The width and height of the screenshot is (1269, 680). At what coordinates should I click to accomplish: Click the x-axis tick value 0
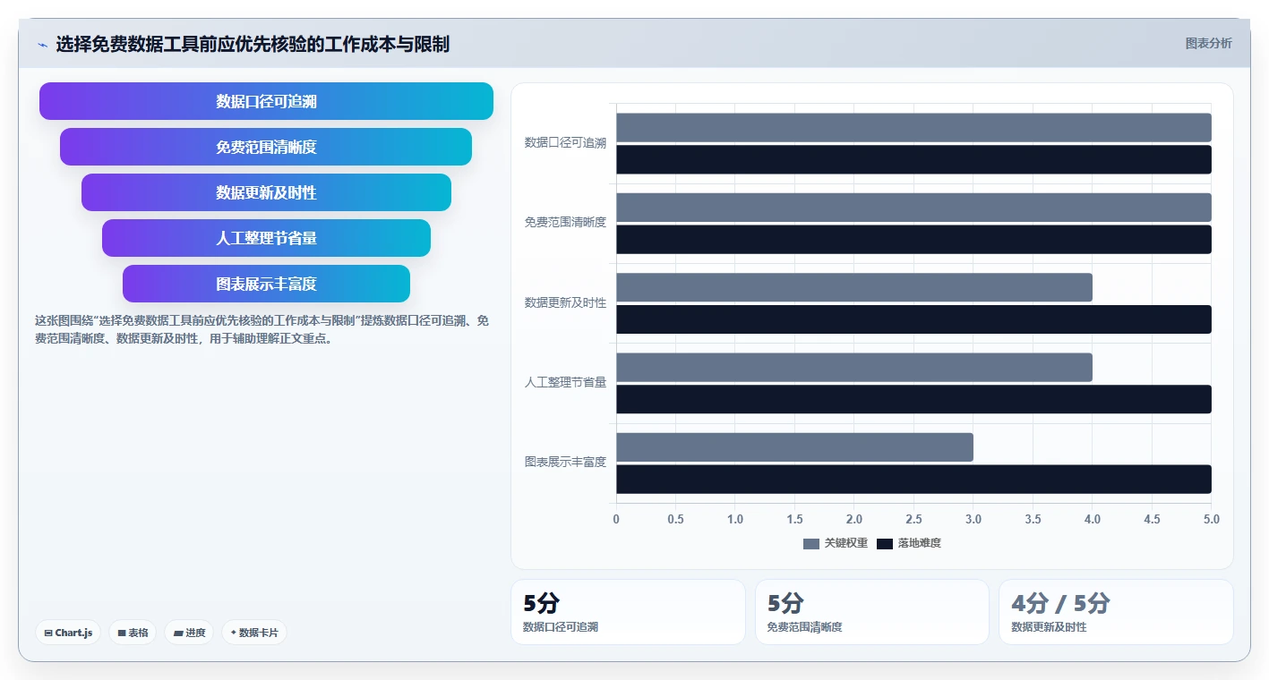click(616, 519)
